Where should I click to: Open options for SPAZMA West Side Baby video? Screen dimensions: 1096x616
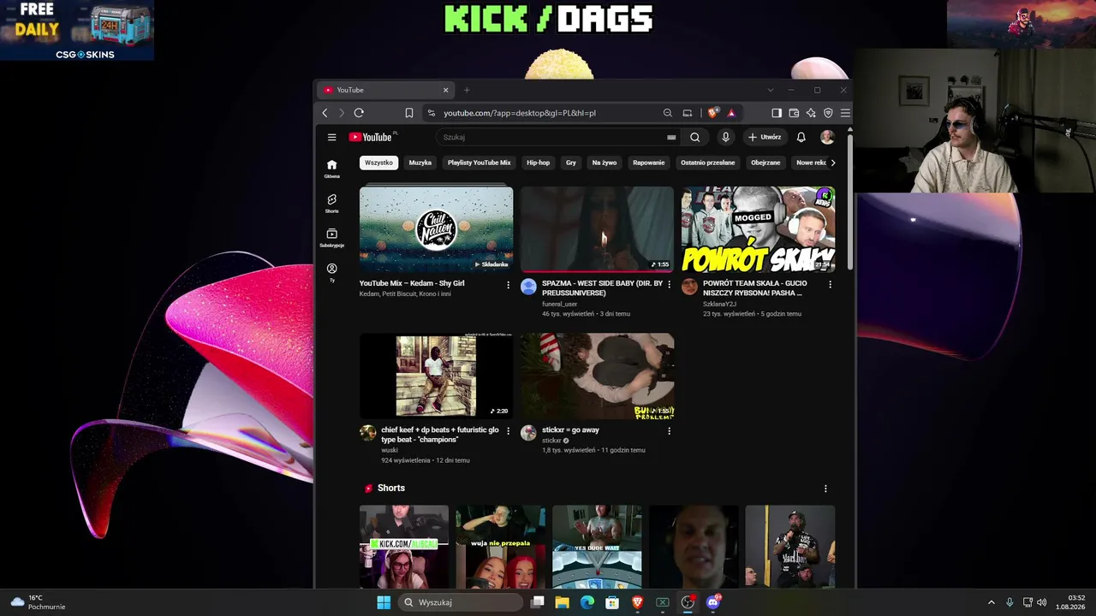tap(669, 285)
